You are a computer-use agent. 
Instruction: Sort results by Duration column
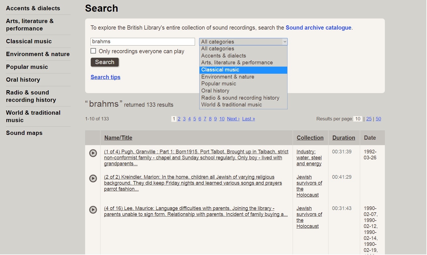coord(344,138)
